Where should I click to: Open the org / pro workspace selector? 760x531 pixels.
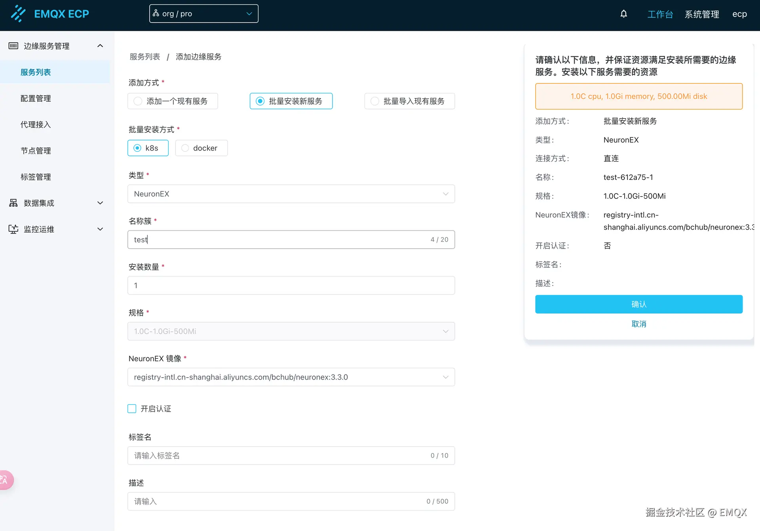point(203,13)
